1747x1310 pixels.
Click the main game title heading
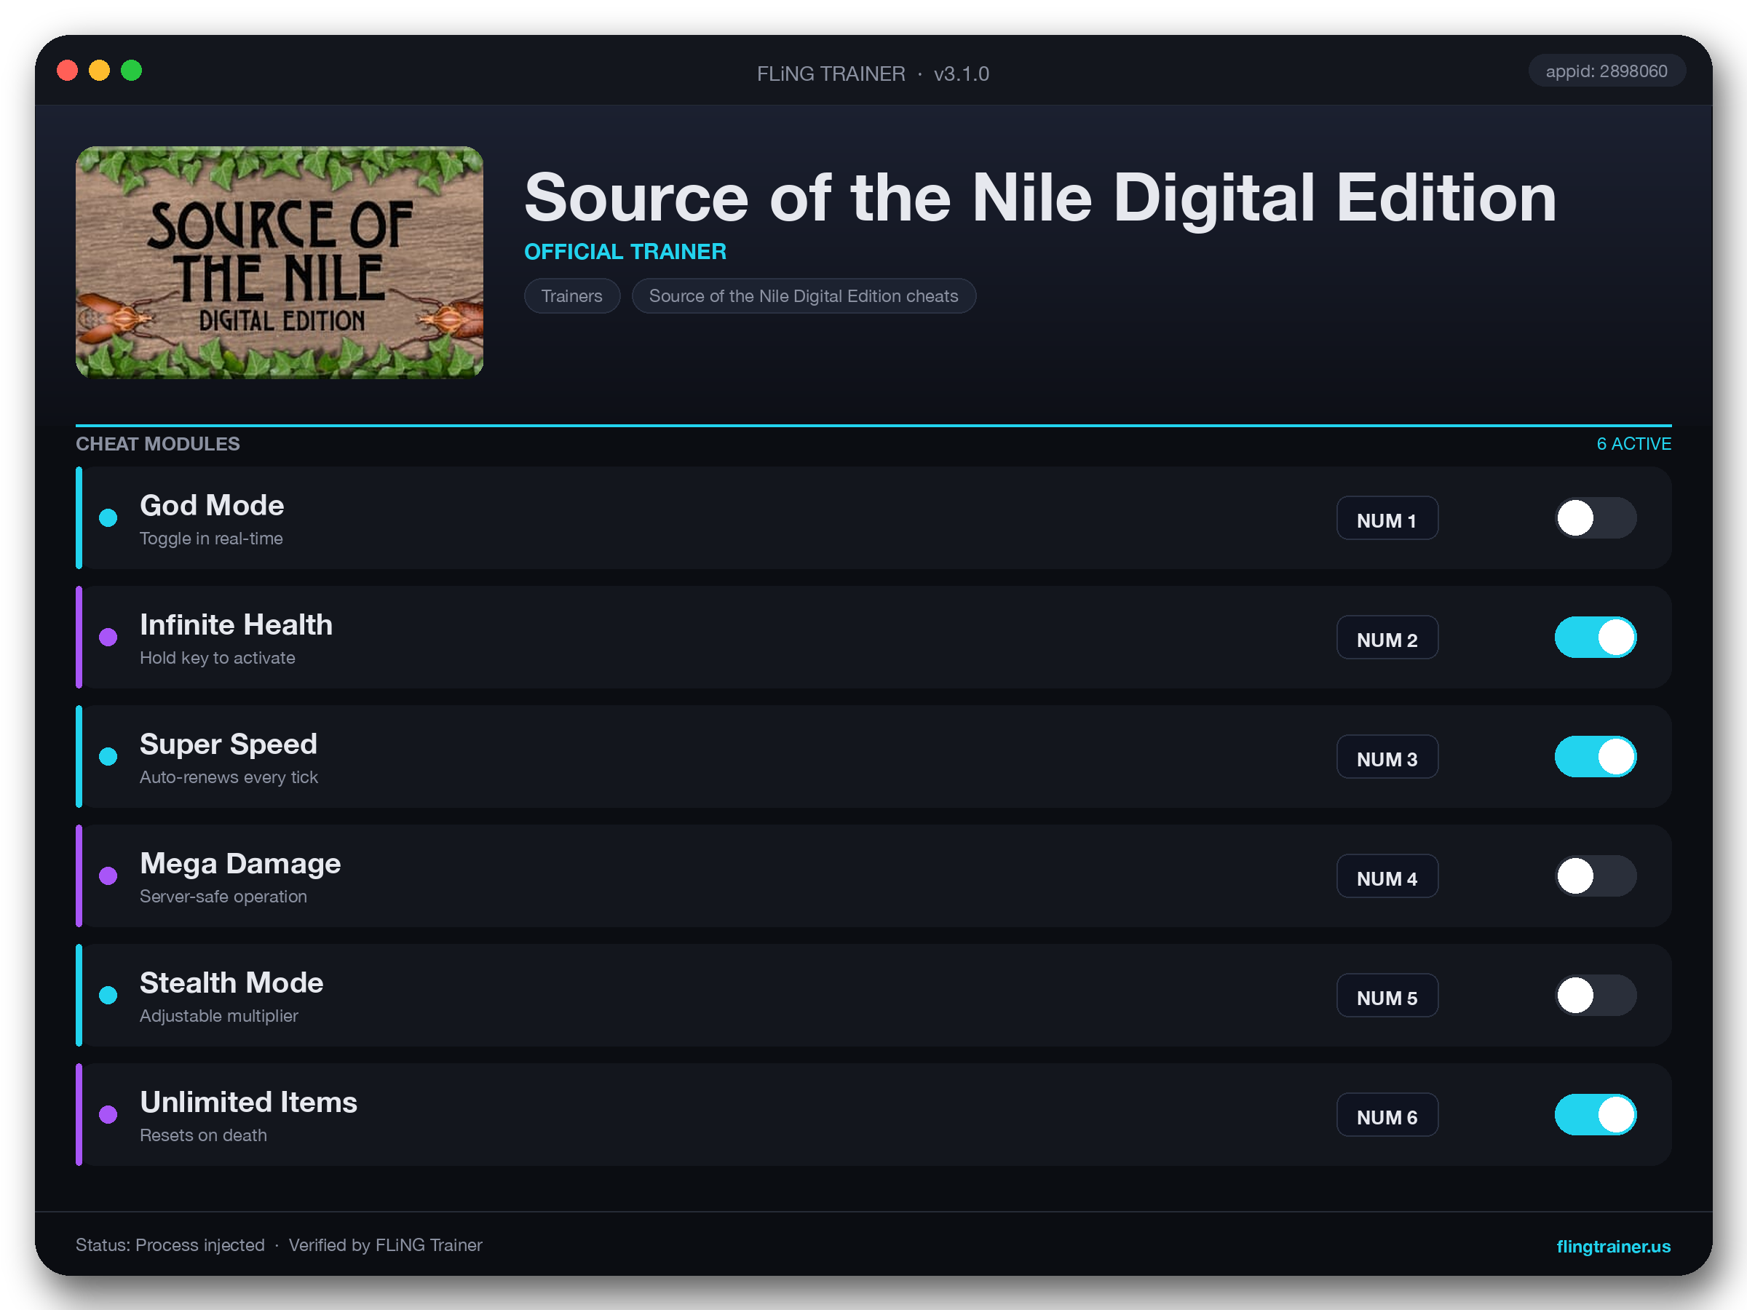1040,197
